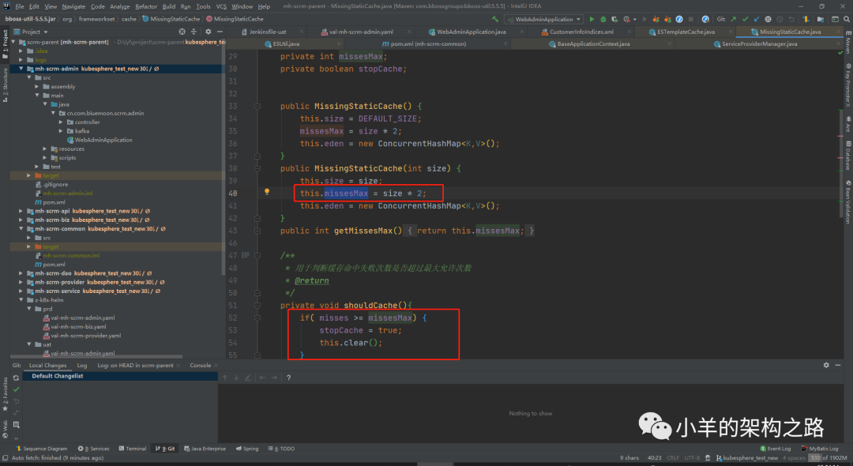The height and width of the screenshot is (466, 853).
Task: Open Project Structure icon in toolbar
Action: (821, 19)
